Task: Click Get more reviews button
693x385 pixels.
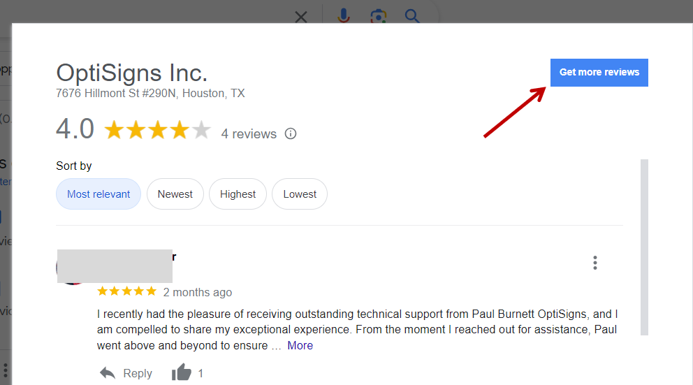Action: [x=599, y=73]
